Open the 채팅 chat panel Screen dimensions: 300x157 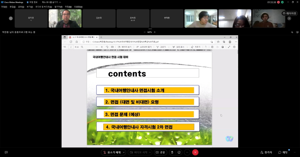click(283, 152)
